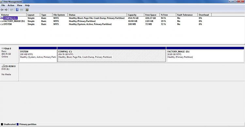Sort by the Volume column header
245x127 pixels.
pos(13,15)
